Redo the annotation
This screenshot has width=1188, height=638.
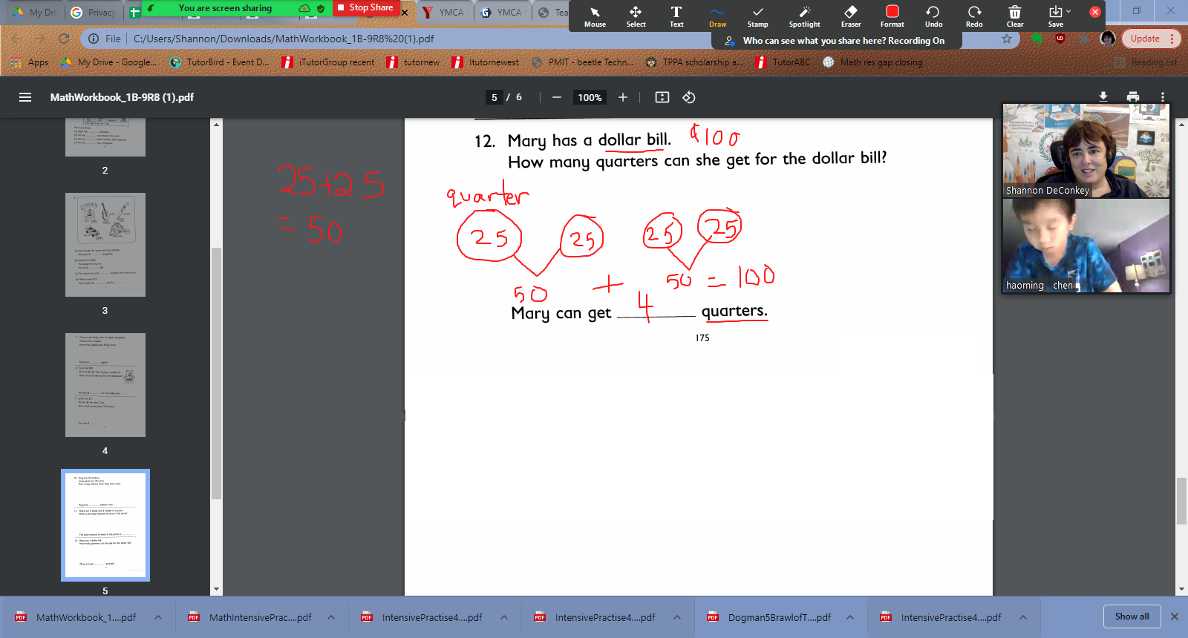pos(974,16)
